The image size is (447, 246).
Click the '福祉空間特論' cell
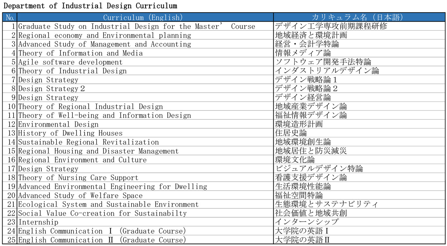[359, 195]
